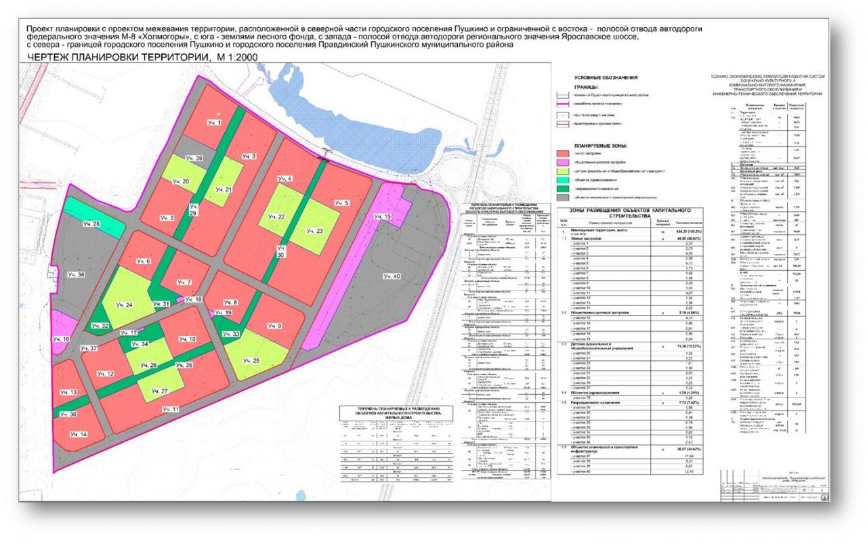Click the gray infrastructure zone legend swatch
Viewport: 867px width, 539px height.
[x=563, y=198]
